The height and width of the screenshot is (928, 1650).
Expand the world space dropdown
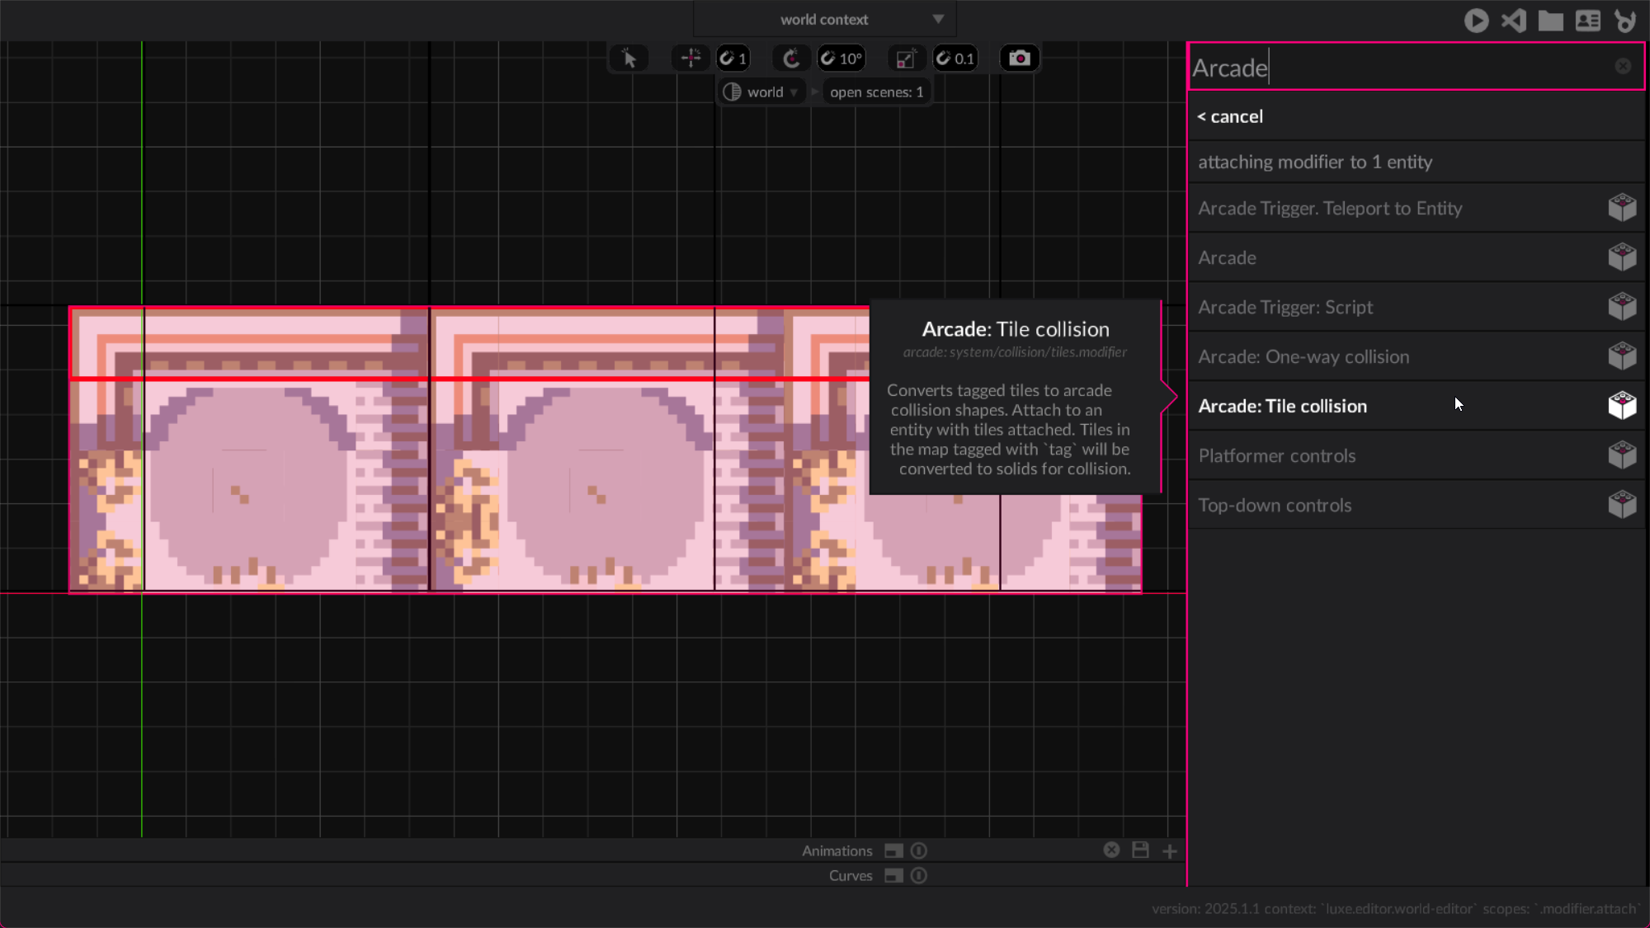[x=761, y=92]
